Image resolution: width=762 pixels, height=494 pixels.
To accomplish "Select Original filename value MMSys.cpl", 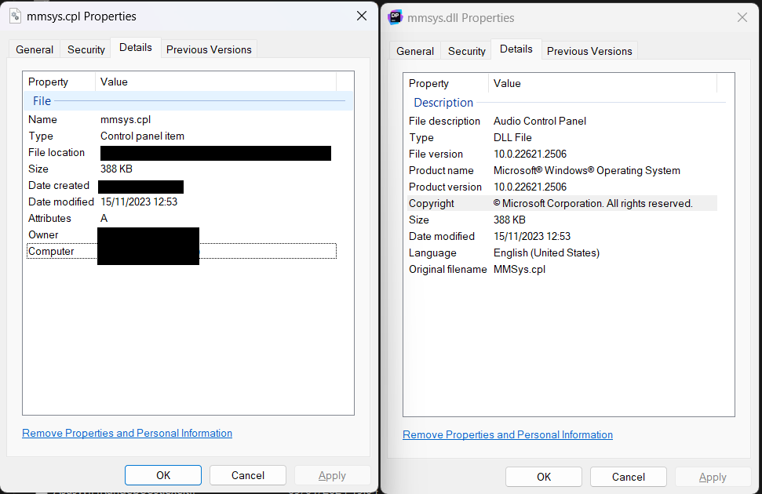I will (520, 270).
